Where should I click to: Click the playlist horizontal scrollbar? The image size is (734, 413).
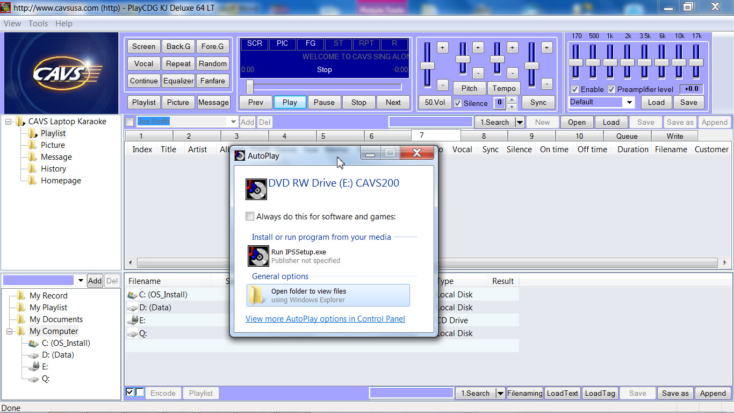coord(427,263)
